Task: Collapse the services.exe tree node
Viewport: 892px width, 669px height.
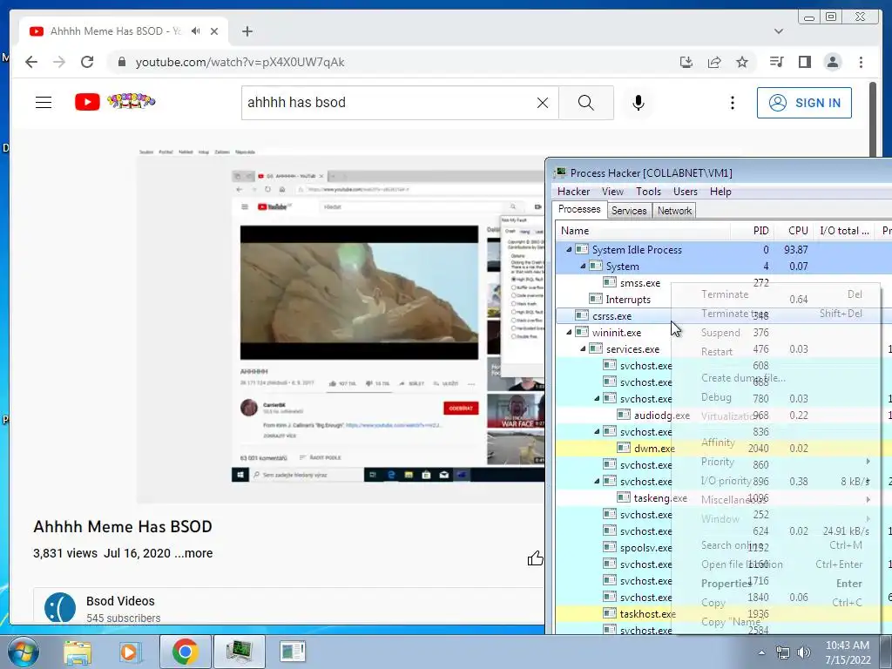Action: [x=583, y=348]
